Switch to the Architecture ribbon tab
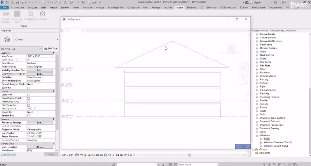The height and width of the screenshot is (166, 311). tap(17, 7)
